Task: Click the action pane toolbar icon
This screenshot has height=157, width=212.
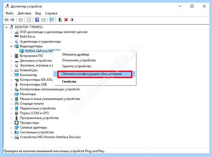Action: click(x=43, y=20)
